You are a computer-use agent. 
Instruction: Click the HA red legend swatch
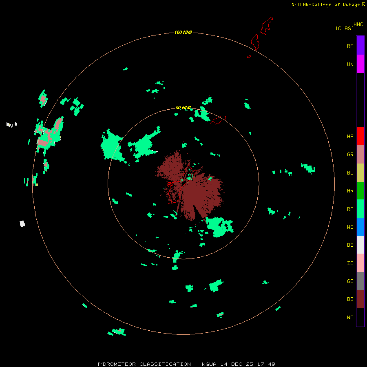[360, 136]
